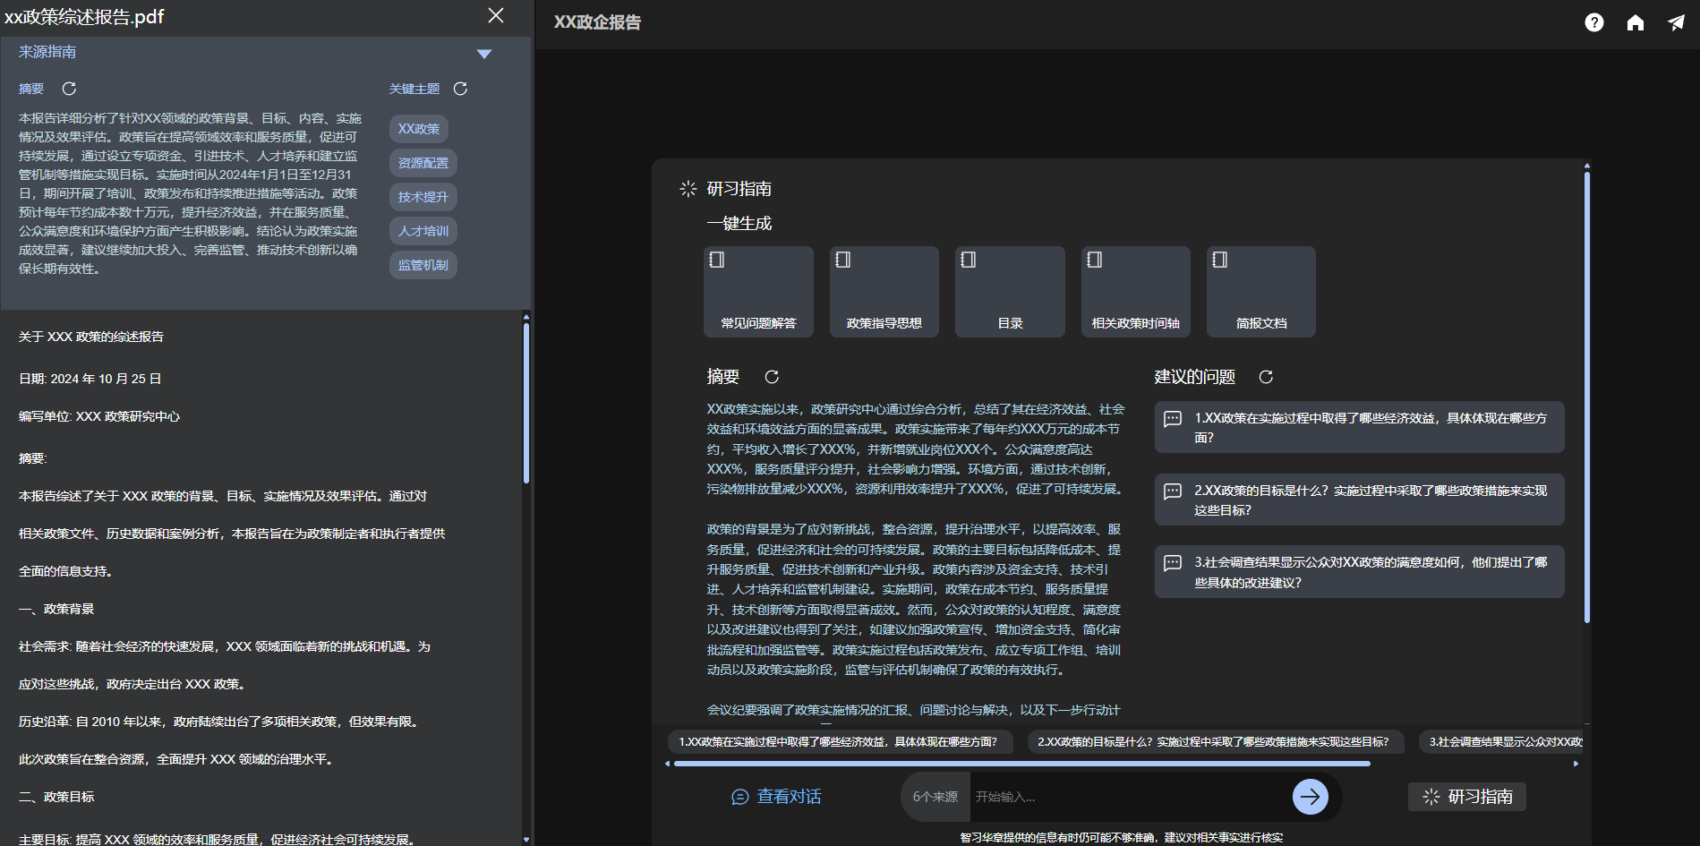This screenshot has width=1700, height=846.
Task: Select the 技术提升 topic tag
Action: click(x=423, y=197)
